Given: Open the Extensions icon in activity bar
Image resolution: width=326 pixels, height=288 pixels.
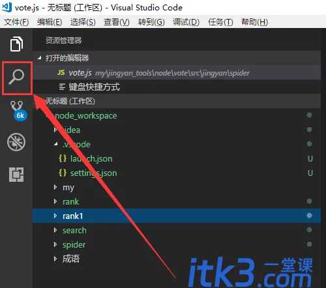Looking at the screenshot, I should [16, 175].
